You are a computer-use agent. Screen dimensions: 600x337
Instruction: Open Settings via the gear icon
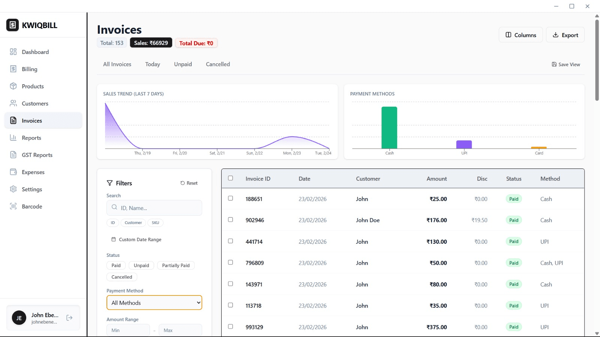pyautogui.click(x=13, y=189)
